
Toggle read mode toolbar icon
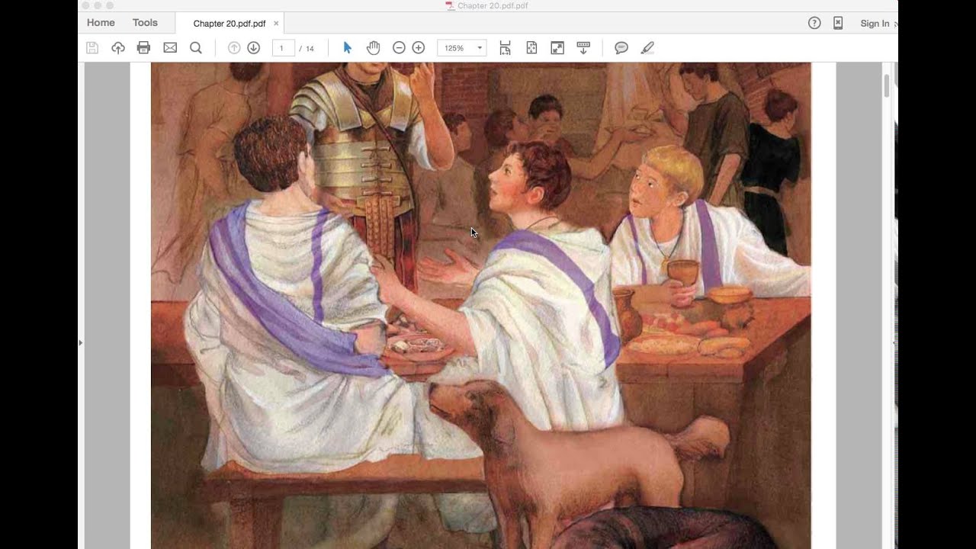point(583,48)
